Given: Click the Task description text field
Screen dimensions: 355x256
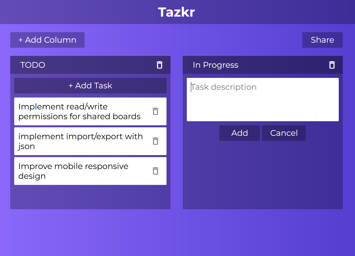Looking at the screenshot, I should [x=263, y=99].
